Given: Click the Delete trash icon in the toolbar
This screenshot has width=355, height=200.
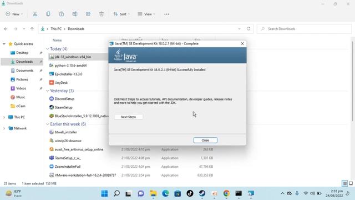Looking at the screenshot, I should point(102,14).
